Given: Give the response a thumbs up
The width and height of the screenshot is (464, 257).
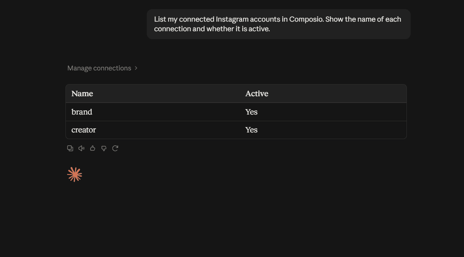Looking at the screenshot, I should (x=93, y=148).
